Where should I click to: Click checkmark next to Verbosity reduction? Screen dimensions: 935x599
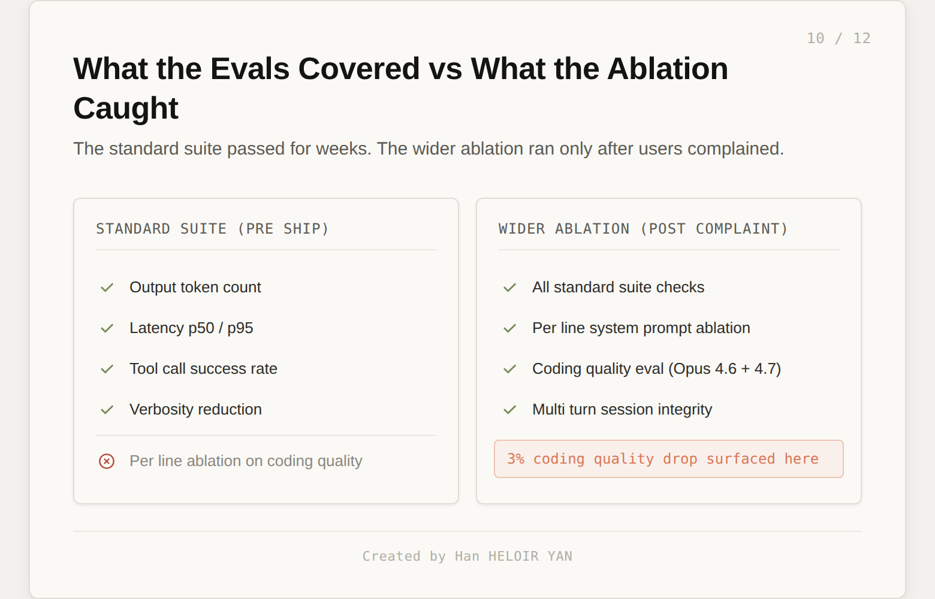click(x=107, y=410)
